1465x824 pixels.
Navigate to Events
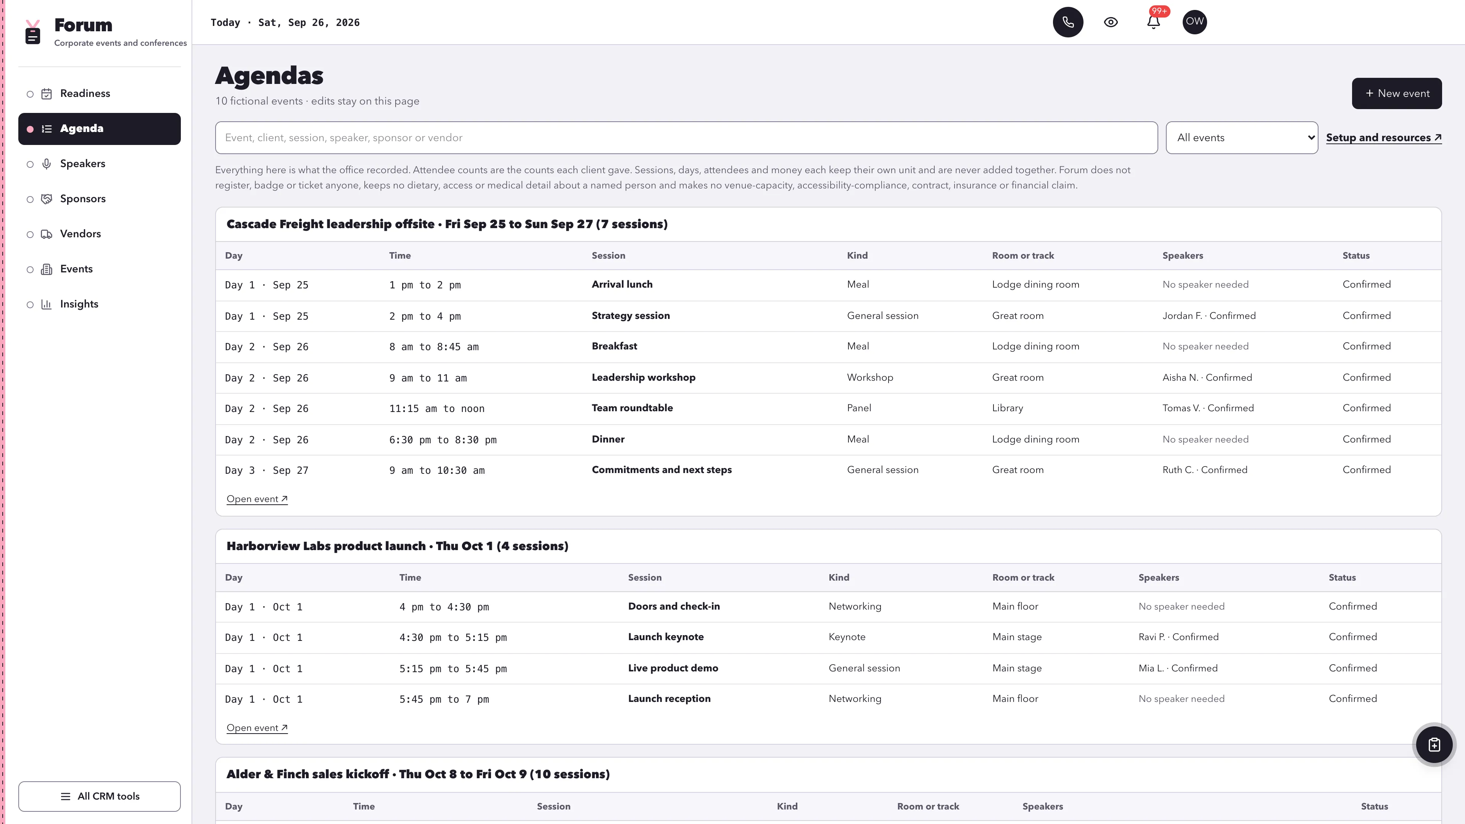pos(100,270)
